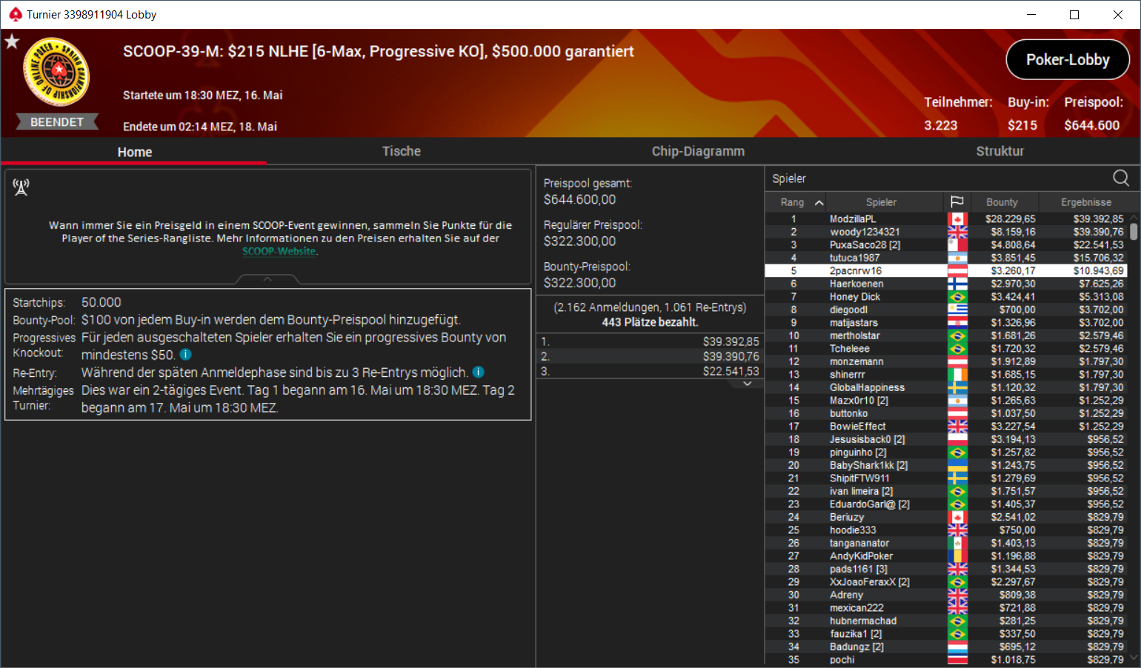Toggle the Rang column sort arrow

pos(819,202)
